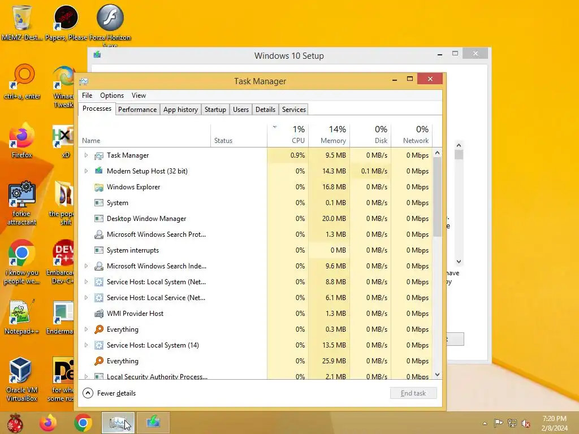Image resolution: width=579 pixels, height=434 pixels.
Task: Click the Start button ornament on taskbar
Action: point(15,423)
